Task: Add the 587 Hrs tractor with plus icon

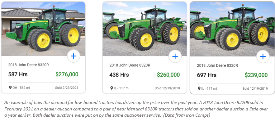Action: coord(74,56)
